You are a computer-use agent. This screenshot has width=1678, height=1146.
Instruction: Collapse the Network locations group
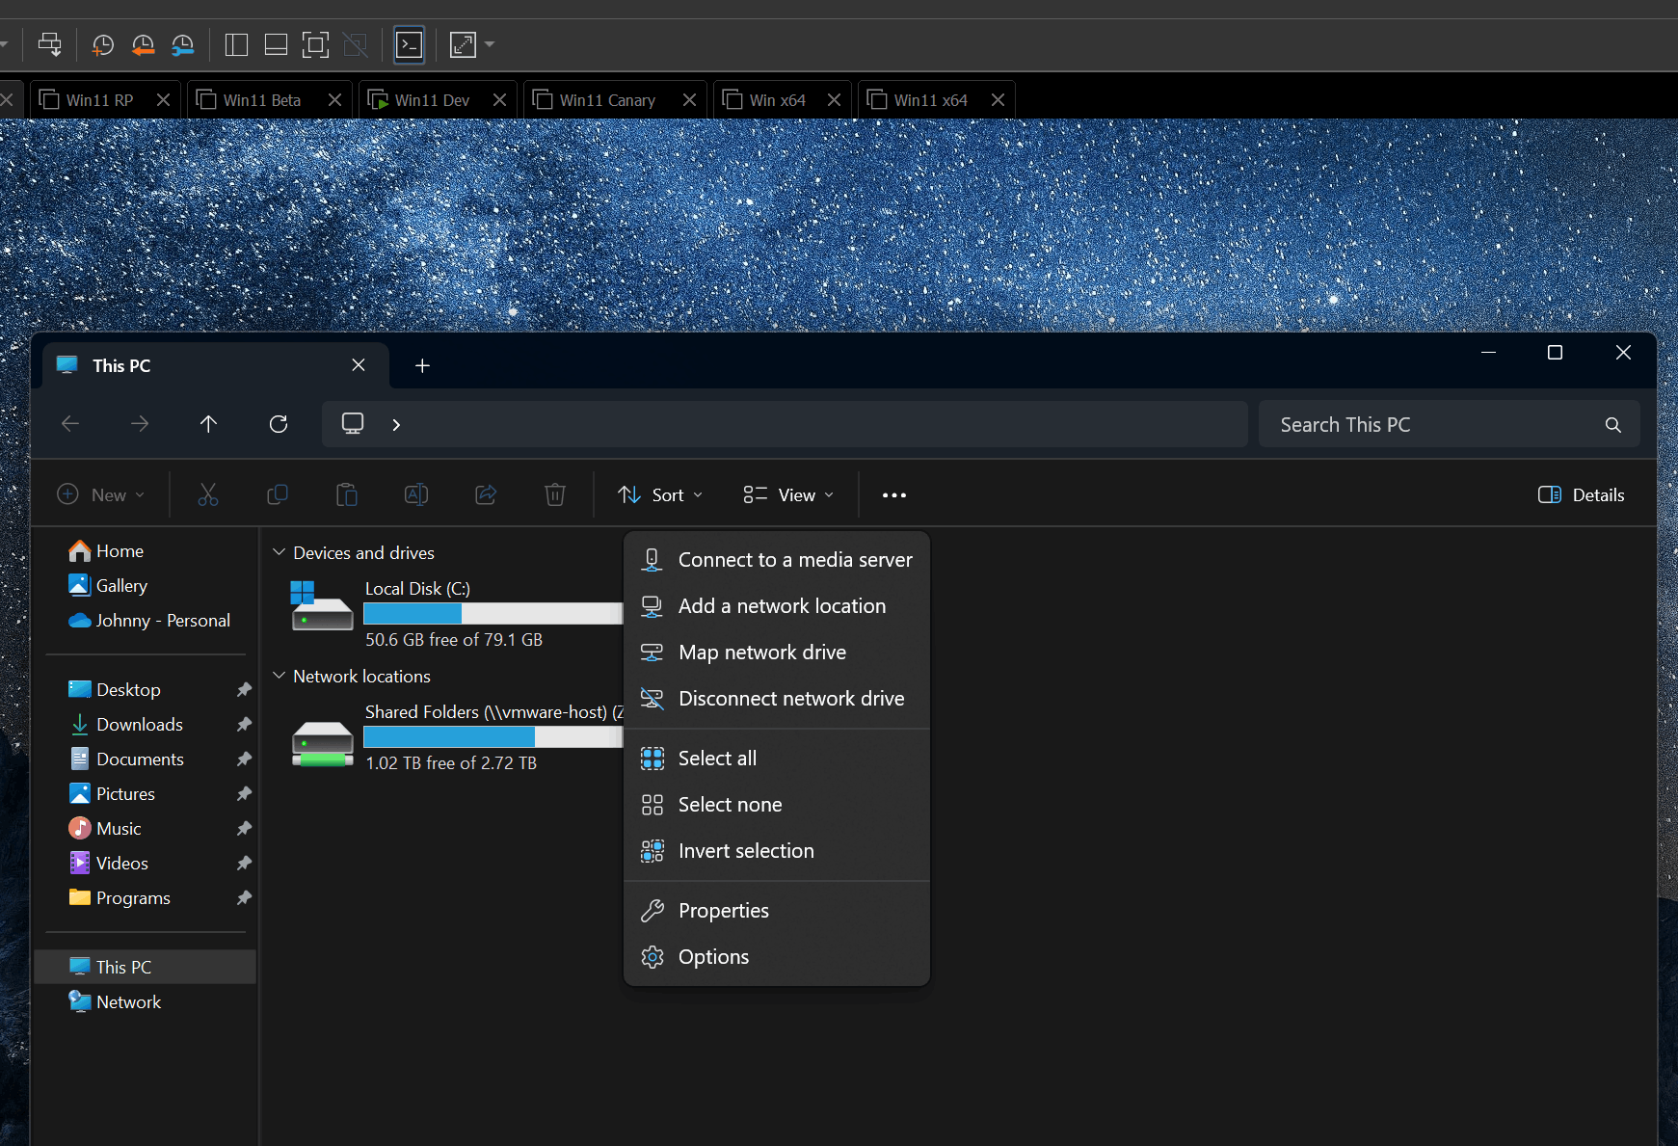pyautogui.click(x=279, y=676)
